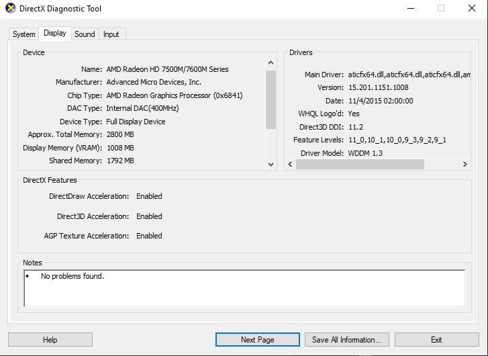Click 'Advanced Micro Devices, Inc.' manufacturer value
The height and width of the screenshot is (356, 488).
154,82
